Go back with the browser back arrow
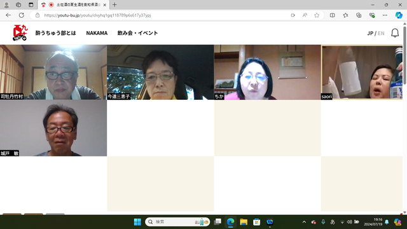 8,15
